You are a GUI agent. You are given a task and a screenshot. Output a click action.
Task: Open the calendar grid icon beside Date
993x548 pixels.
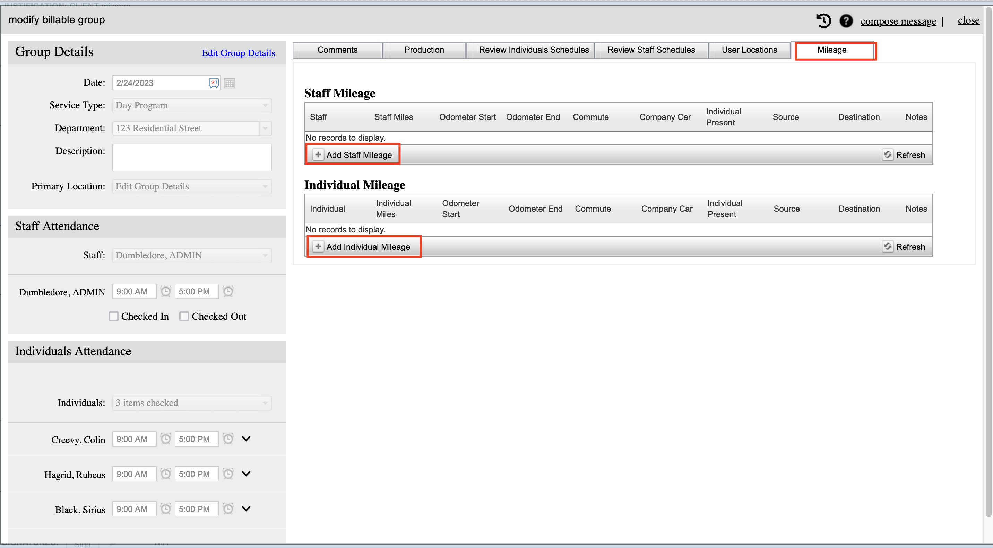pos(230,83)
